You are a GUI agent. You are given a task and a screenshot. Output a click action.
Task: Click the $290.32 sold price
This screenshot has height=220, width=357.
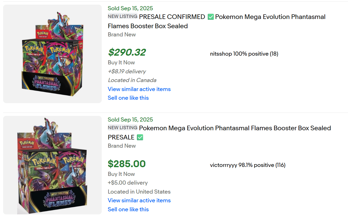point(127,53)
